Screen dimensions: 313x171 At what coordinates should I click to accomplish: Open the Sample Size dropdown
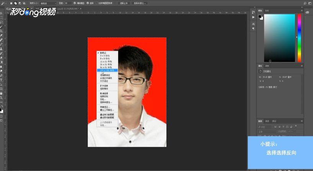(x=48, y=3)
